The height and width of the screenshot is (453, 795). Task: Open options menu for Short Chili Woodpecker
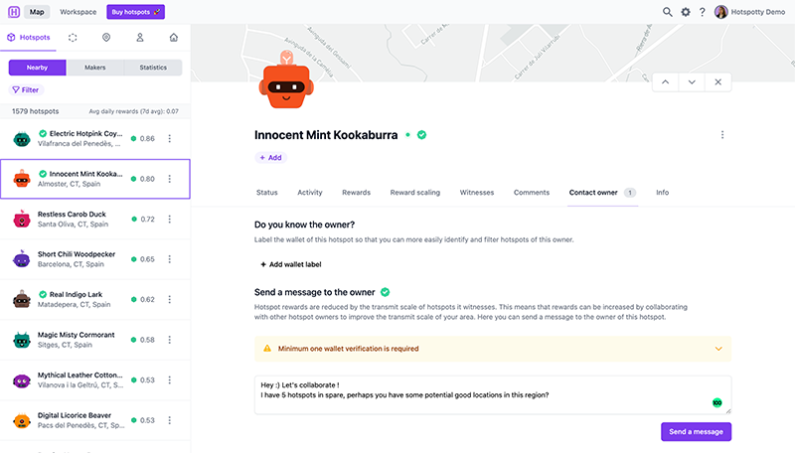tap(169, 259)
